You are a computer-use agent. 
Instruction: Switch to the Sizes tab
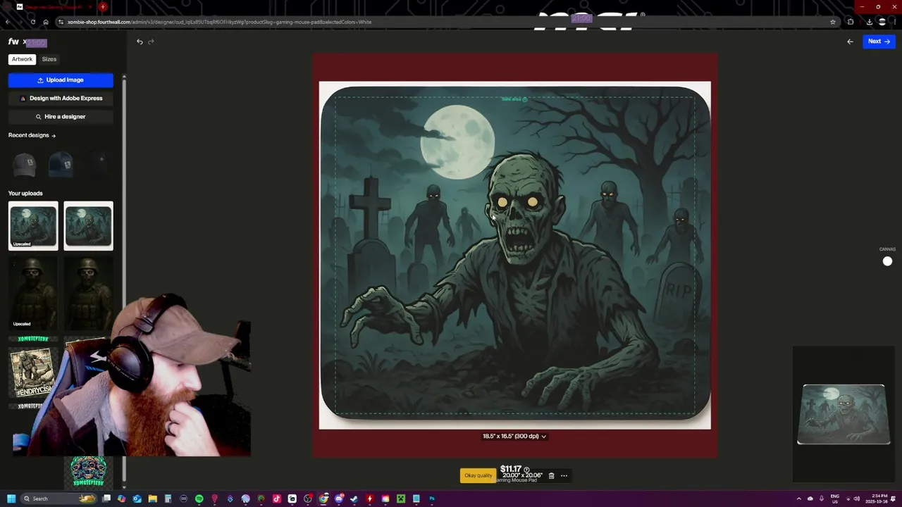pyautogui.click(x=49, y=59)
